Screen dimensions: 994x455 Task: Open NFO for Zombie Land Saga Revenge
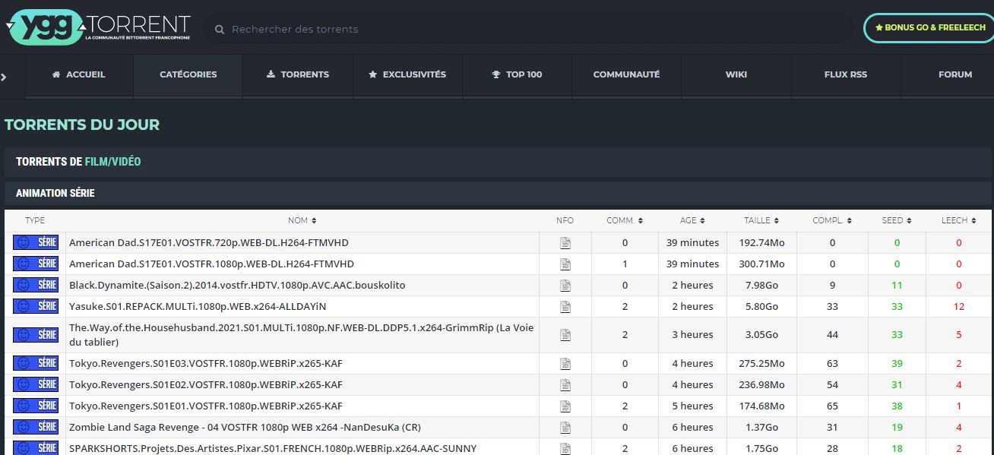(x=565, y=428)
